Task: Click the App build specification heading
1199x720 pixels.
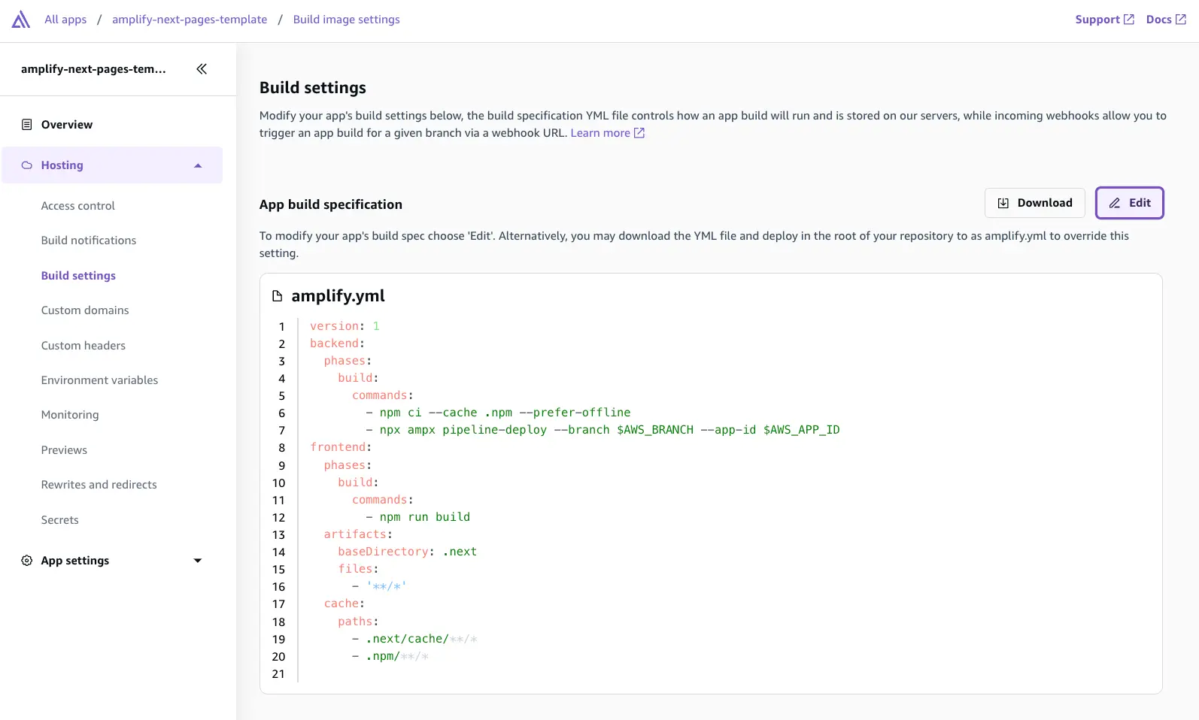Action: click(x=331, y=204)
